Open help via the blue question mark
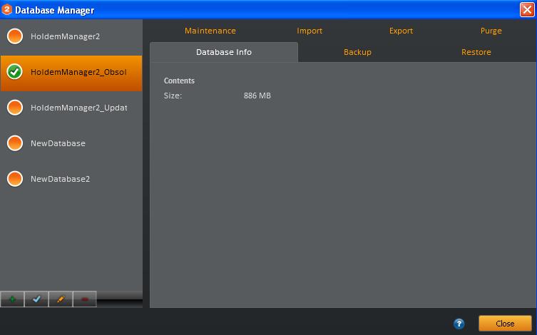The width and height of the screenshot is (537, 335). tap(459, 324)
